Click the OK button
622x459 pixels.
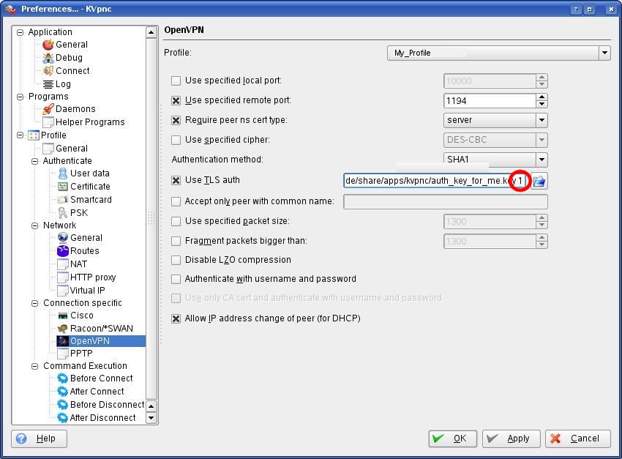(453, 439)
